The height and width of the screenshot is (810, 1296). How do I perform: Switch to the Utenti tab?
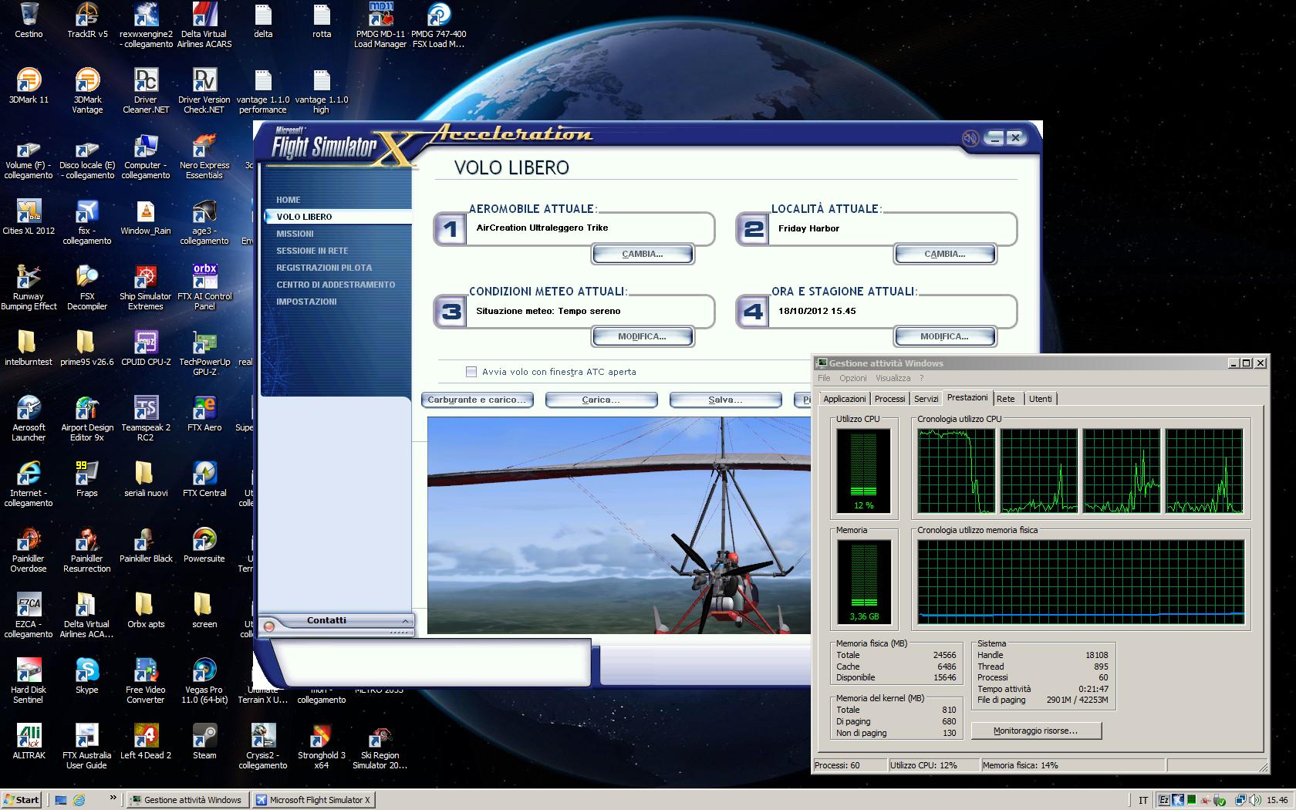click(x=1040, y=399)
